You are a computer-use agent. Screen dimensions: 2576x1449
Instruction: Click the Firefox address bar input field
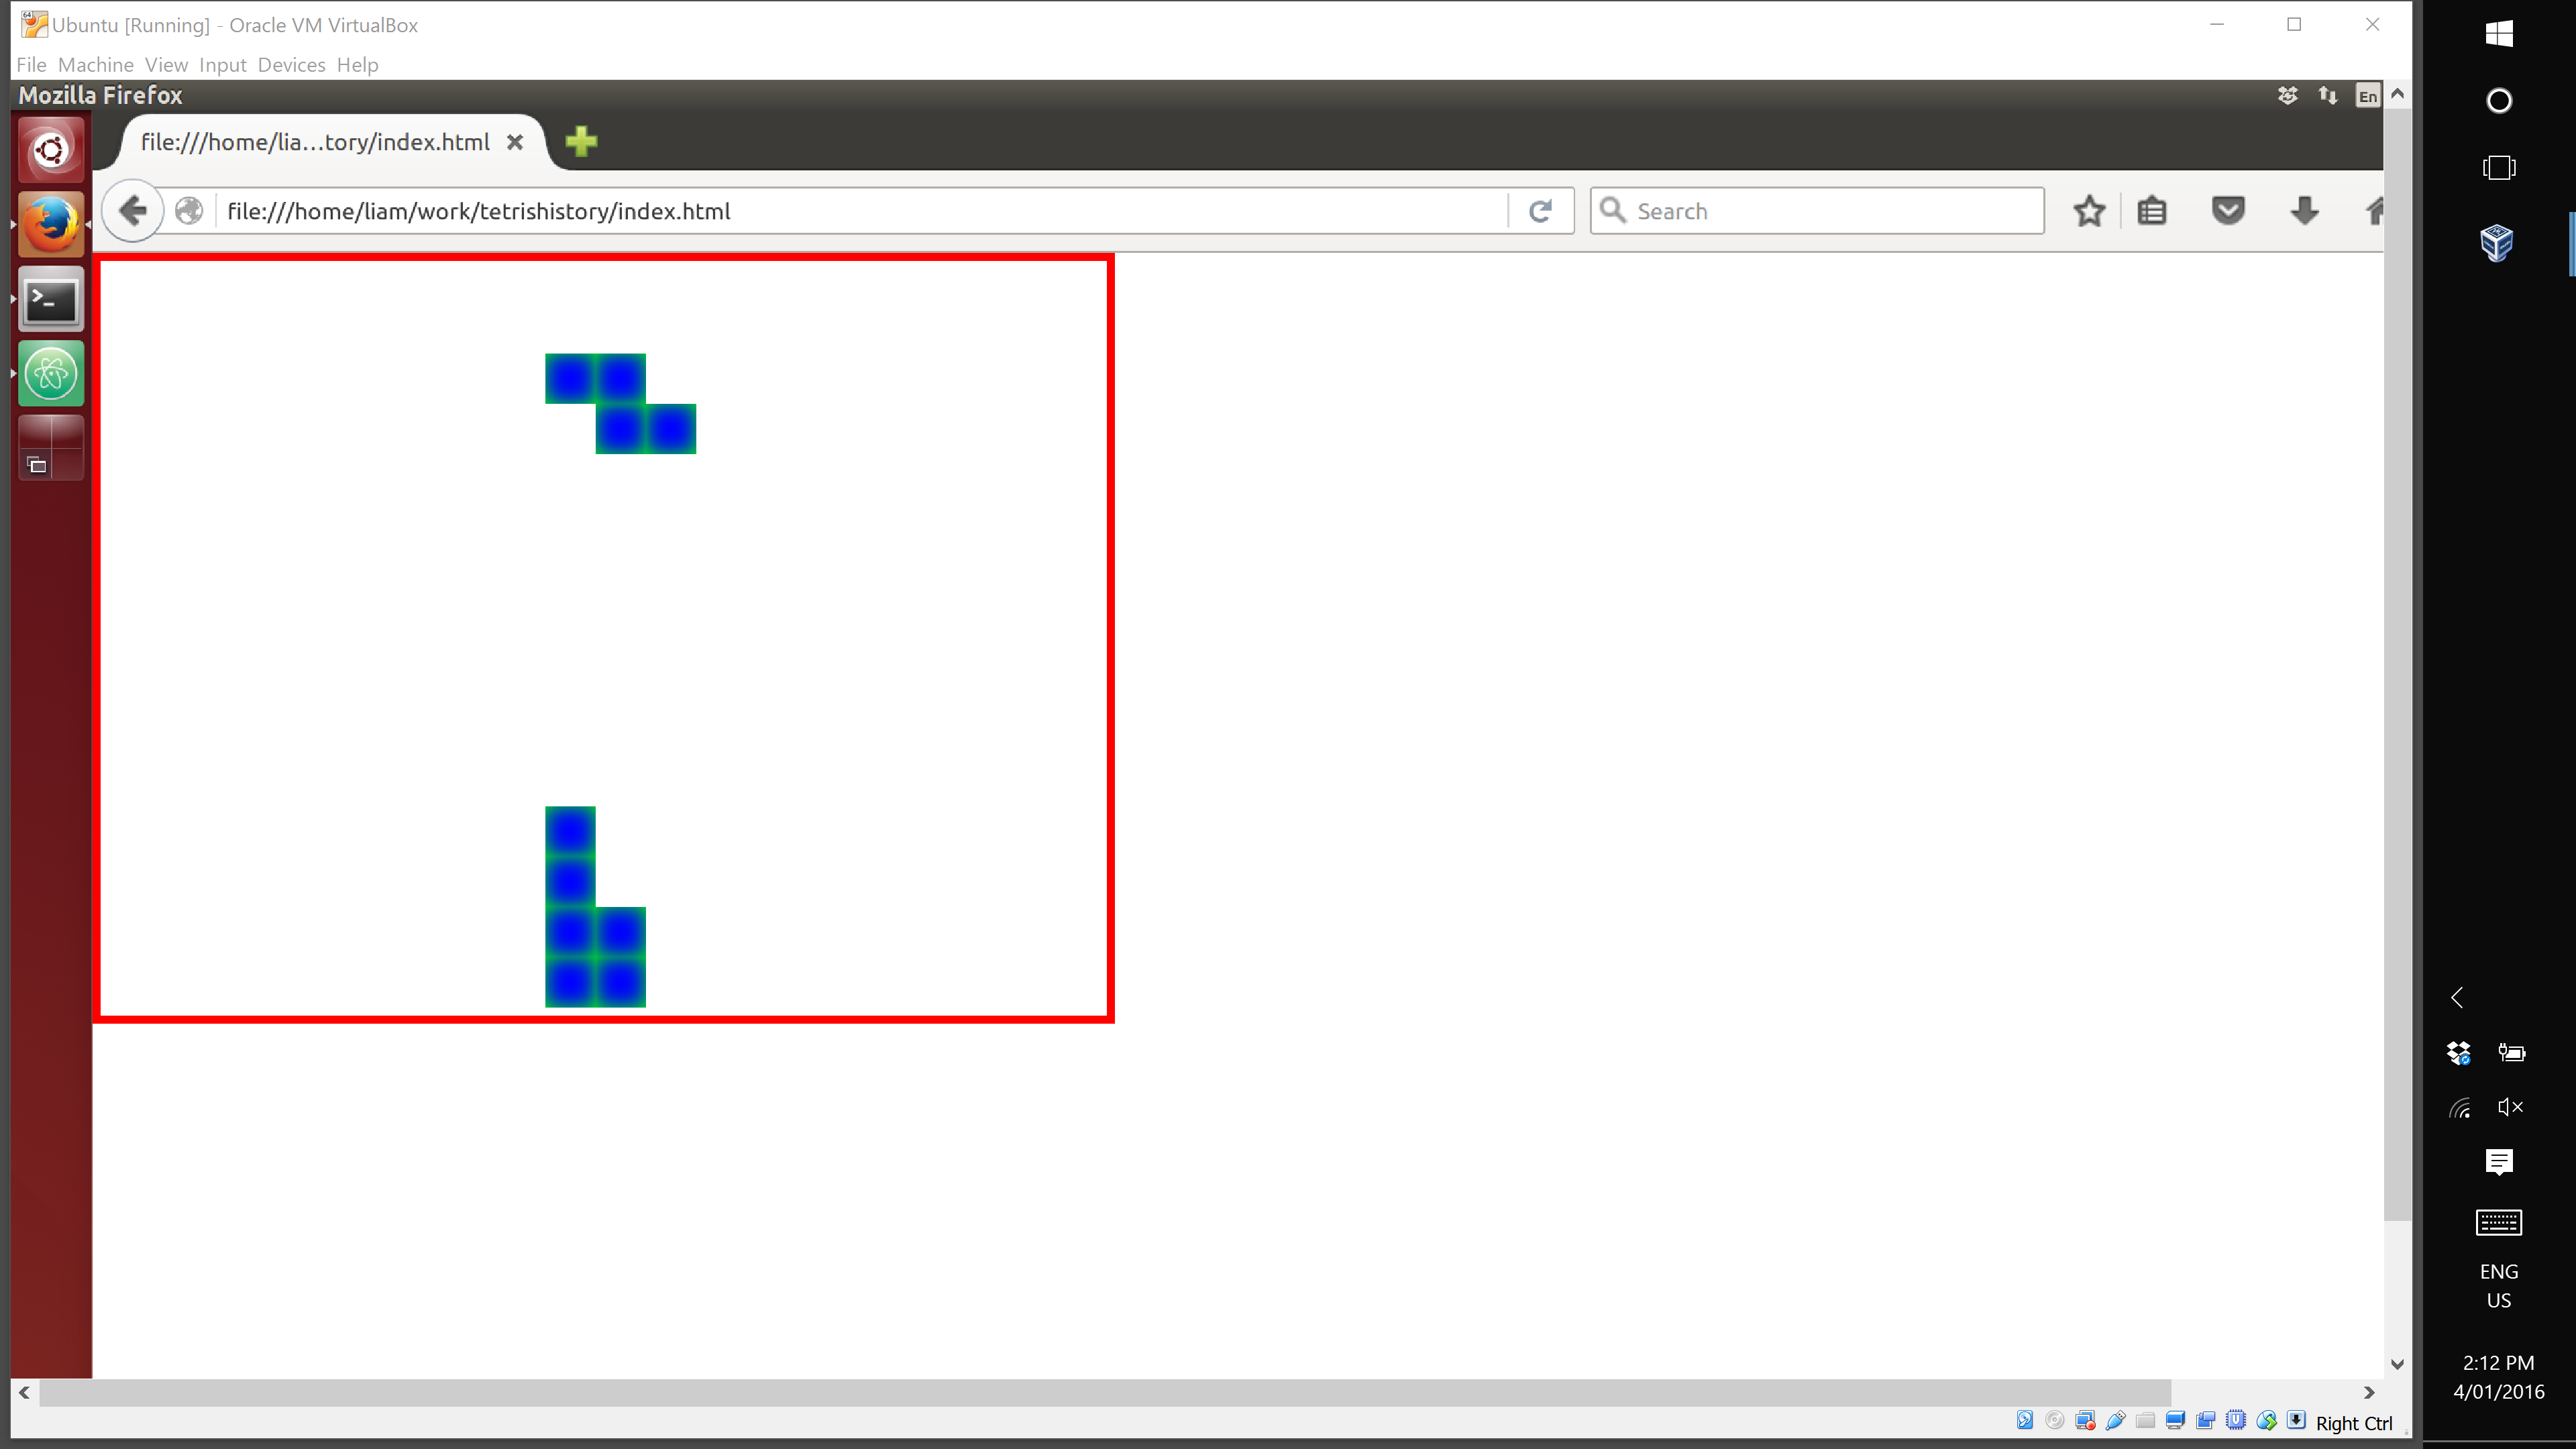[x=867, y=211]
